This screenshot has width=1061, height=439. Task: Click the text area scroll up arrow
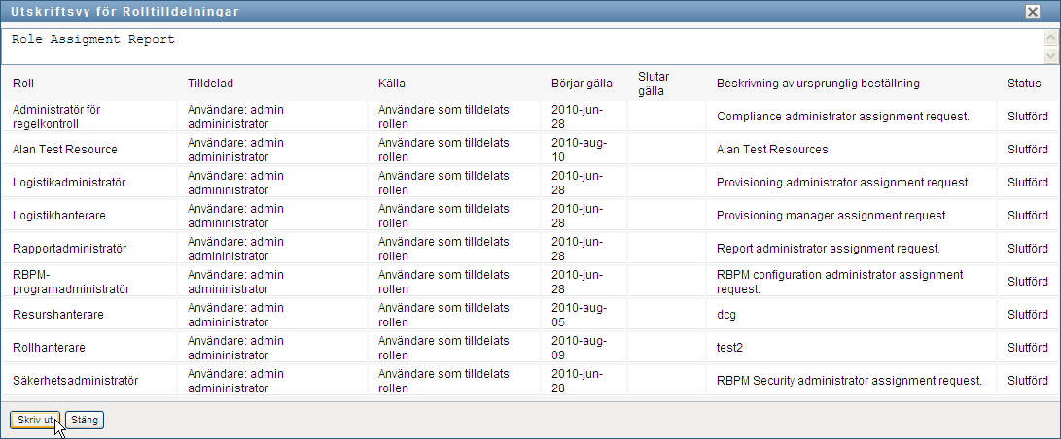1051,38
